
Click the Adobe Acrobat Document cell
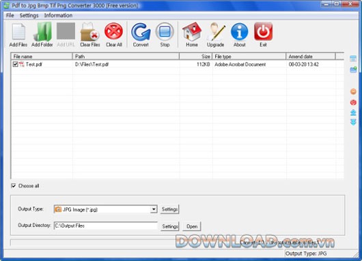240,64
